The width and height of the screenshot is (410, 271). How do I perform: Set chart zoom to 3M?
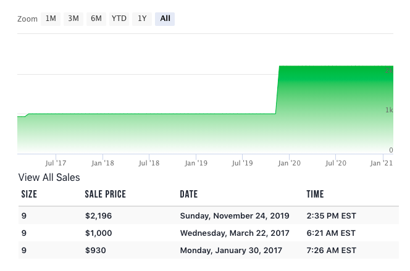point(73,19)
